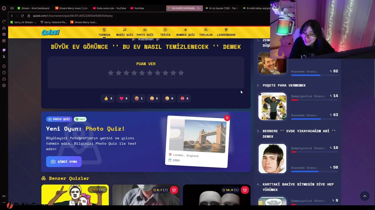Click the scroll-to-top arrow button
Image resolution: width=375 pixels, height=210 pixels.
coord(365,196)
